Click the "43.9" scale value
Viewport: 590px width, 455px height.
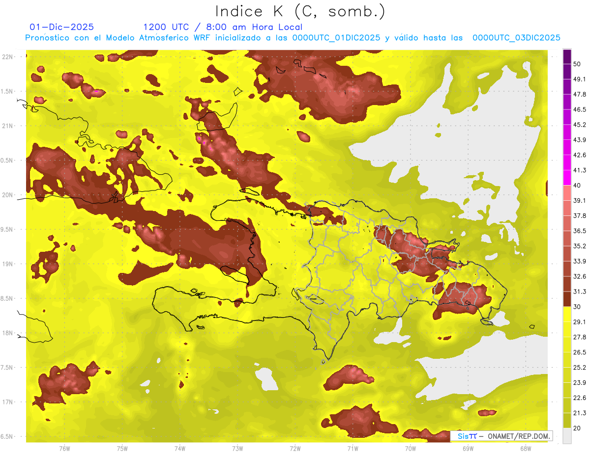click(579, 140)
